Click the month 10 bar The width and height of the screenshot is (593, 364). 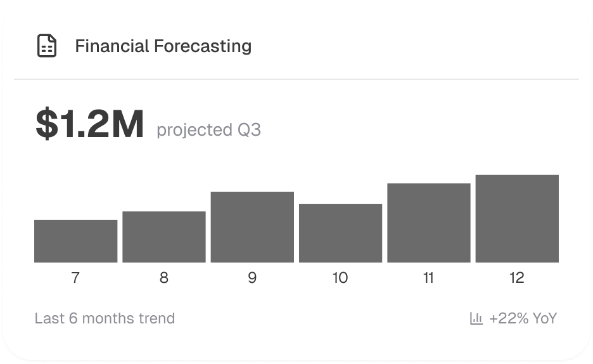click(x=340, y=233)
